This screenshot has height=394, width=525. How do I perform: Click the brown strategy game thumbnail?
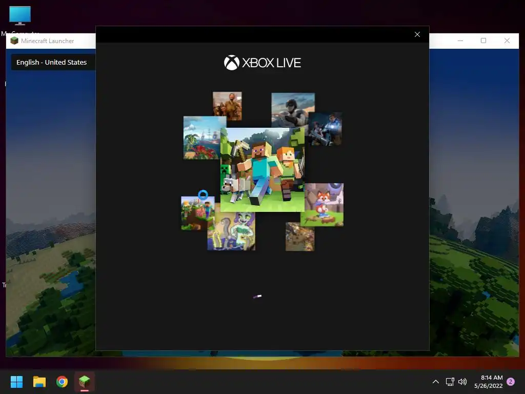pyautogui.click(x=300, y=237)
